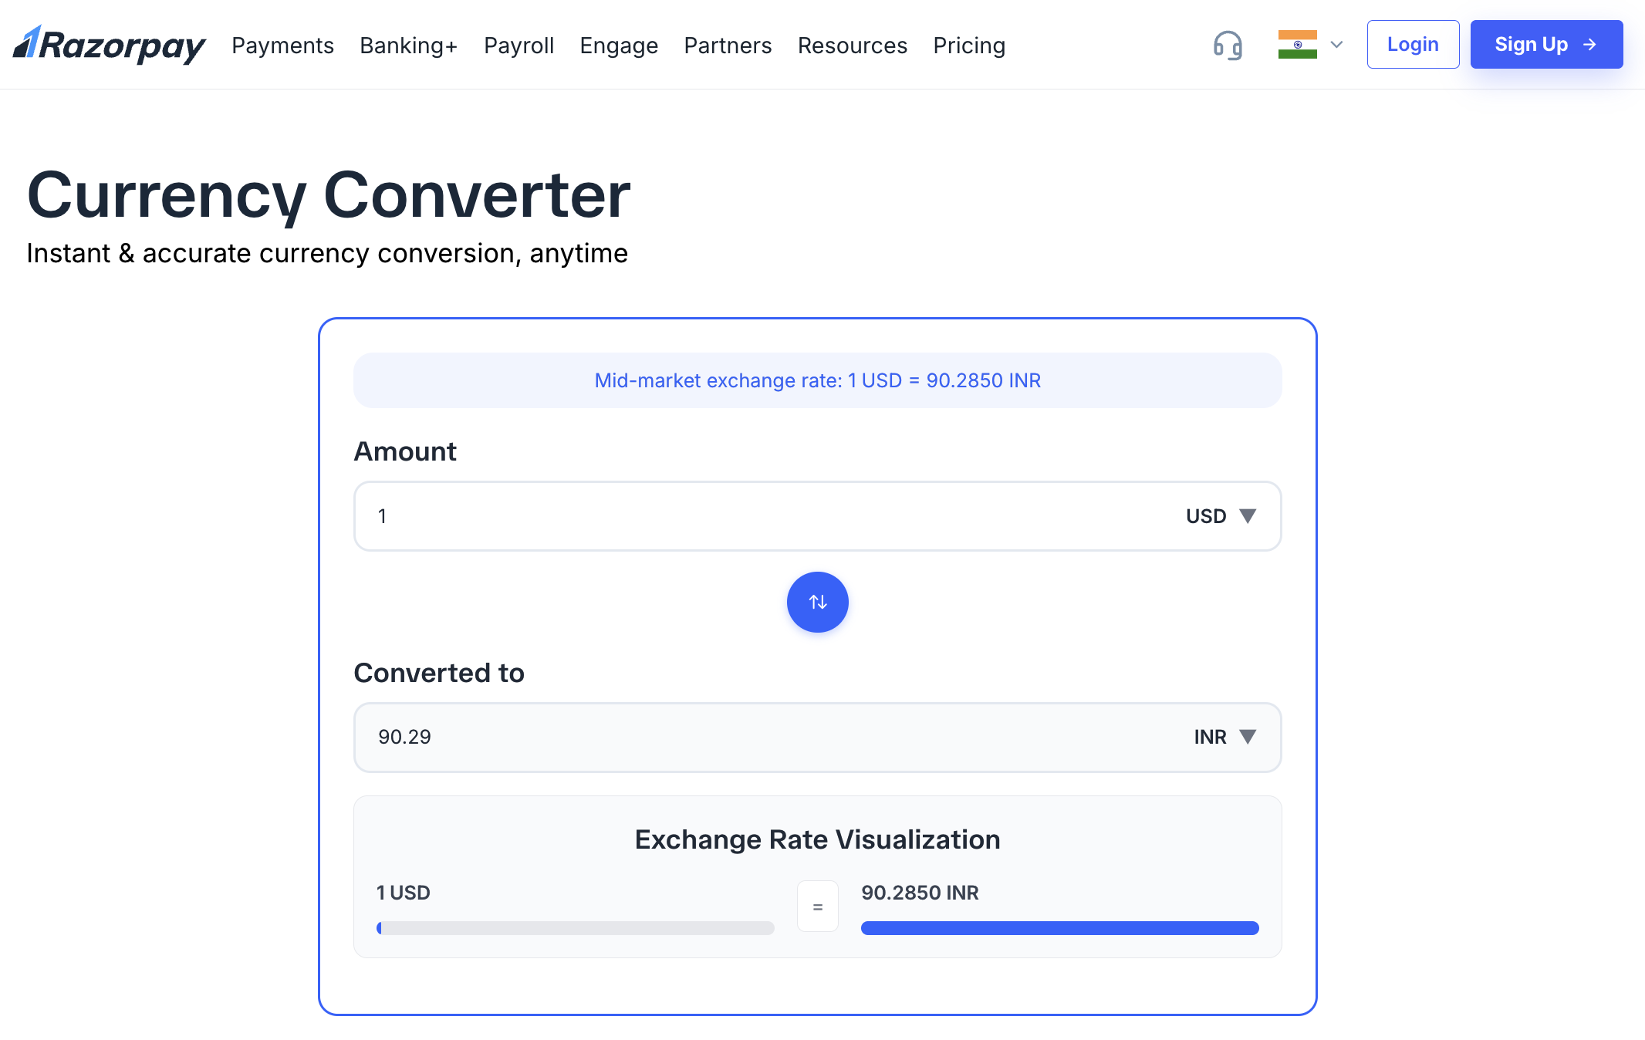The width and height of the screenshot is (1645, 1040).
Task: Click the headset support icon
Action: [x=1228, y=45]
